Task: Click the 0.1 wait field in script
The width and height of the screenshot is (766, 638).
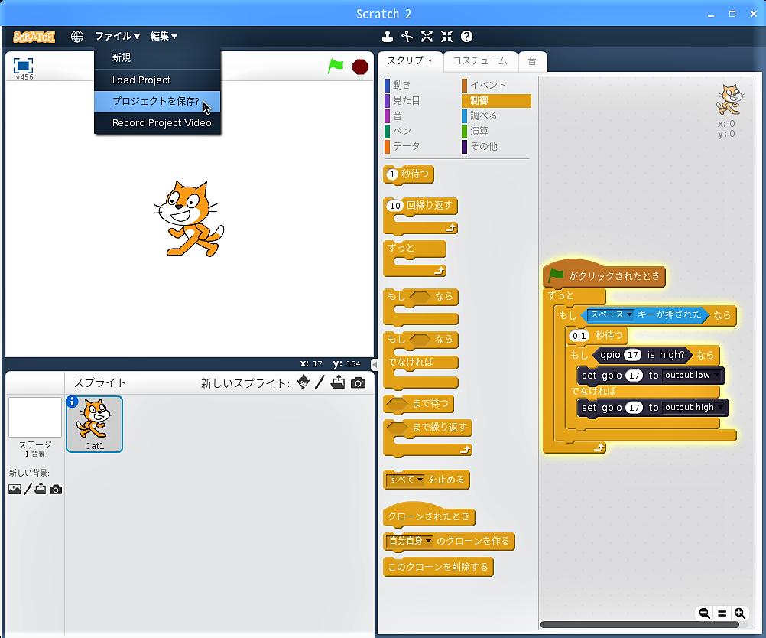Action: 579,336
